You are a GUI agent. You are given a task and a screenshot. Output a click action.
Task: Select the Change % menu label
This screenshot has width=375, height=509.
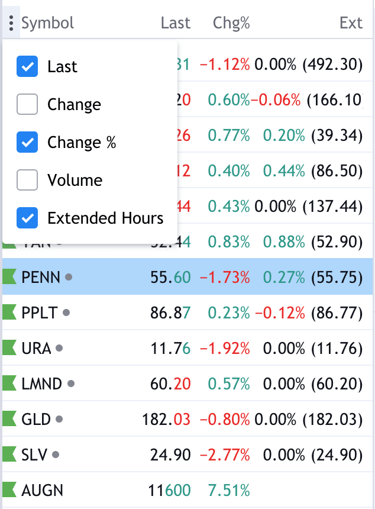[x=82, y=143]
